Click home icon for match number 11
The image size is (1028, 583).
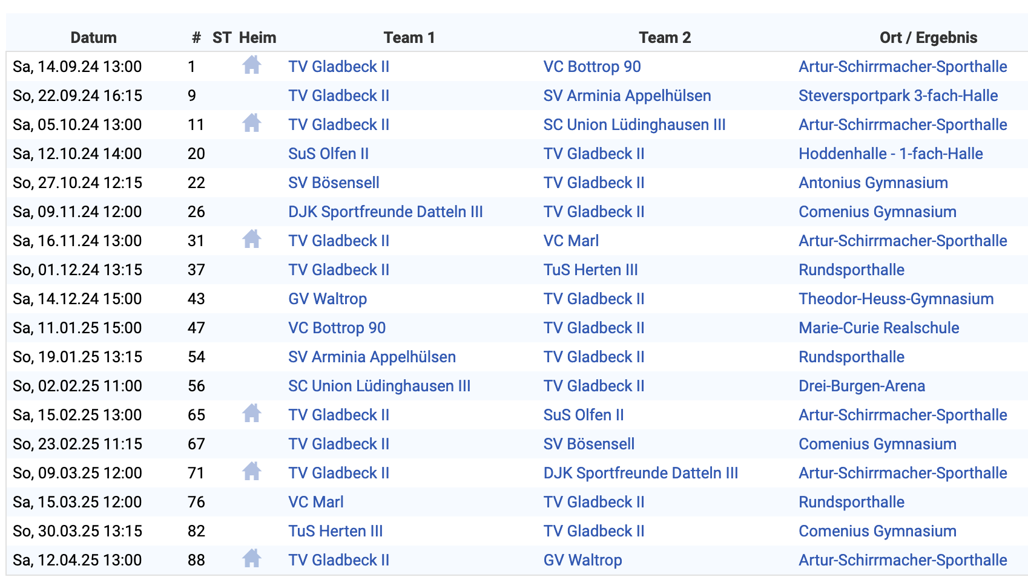click(252, 123)
